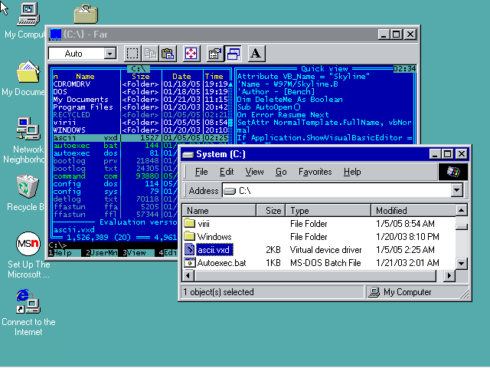Click the Far panel Date column header
490x368 pixels.
[181, 77]
